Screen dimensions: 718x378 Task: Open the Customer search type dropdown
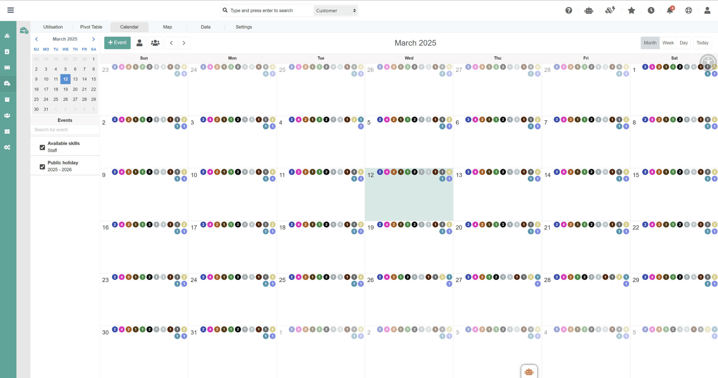335,10
